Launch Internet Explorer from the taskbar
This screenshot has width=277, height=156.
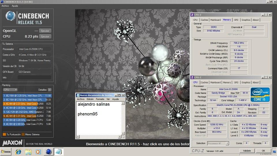(18, 152)
